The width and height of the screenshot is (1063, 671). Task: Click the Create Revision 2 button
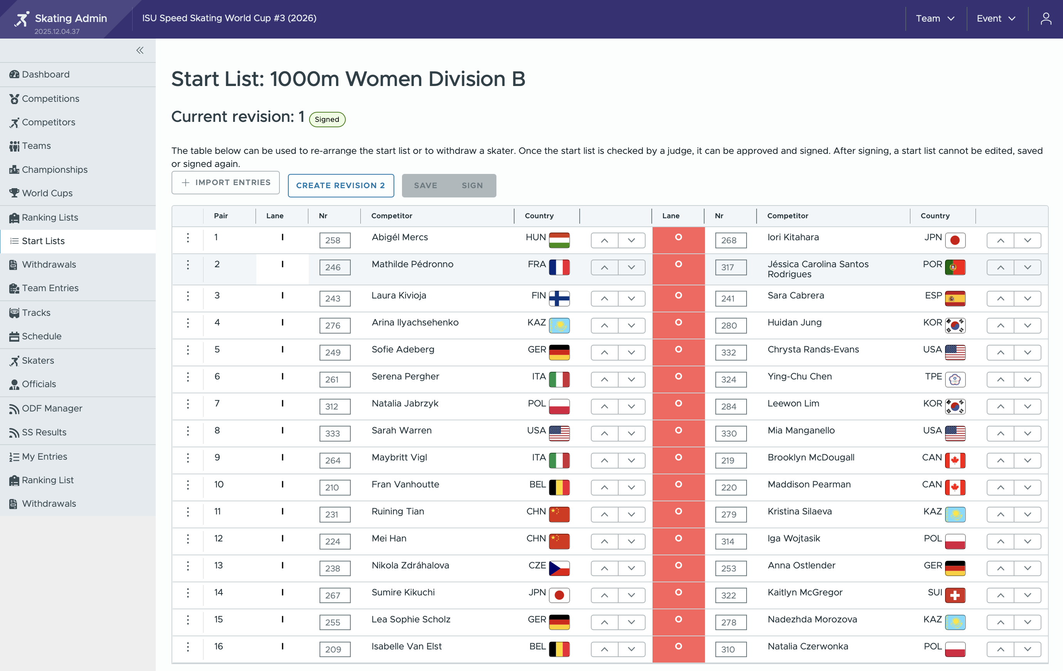(x=340, y=185)
